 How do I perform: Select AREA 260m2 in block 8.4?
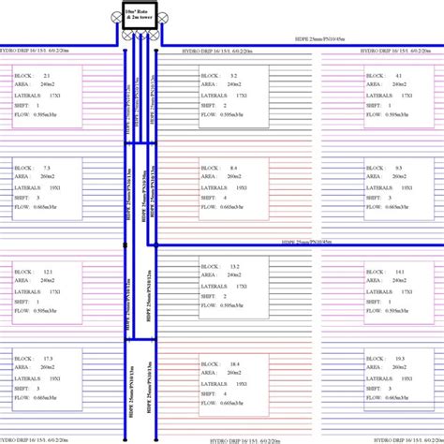[x=221, y=176]
